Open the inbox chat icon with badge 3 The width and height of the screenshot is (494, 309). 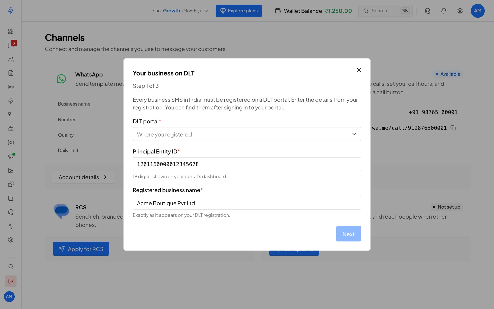pyautogui.click(x=11, y=45)
